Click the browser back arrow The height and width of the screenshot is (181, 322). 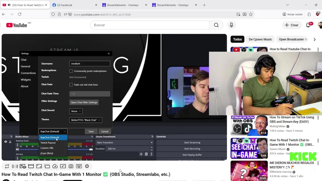coord(4,14)
